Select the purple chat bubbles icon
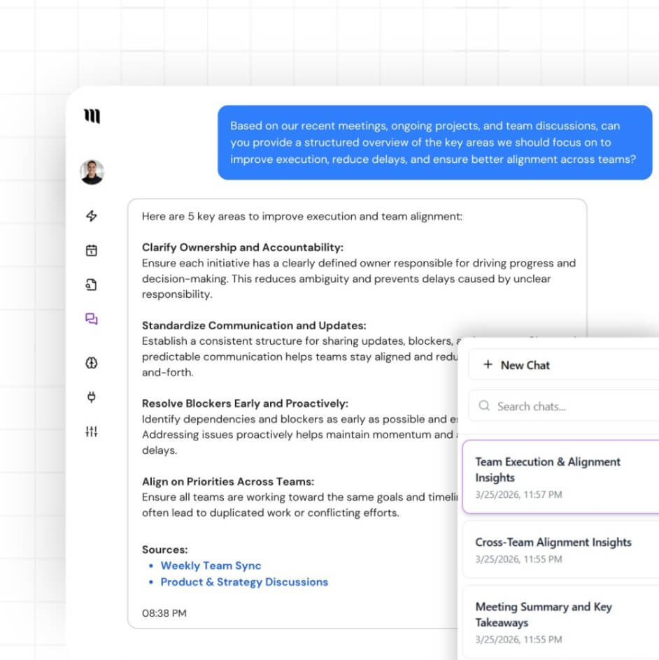 coord(92,319)
